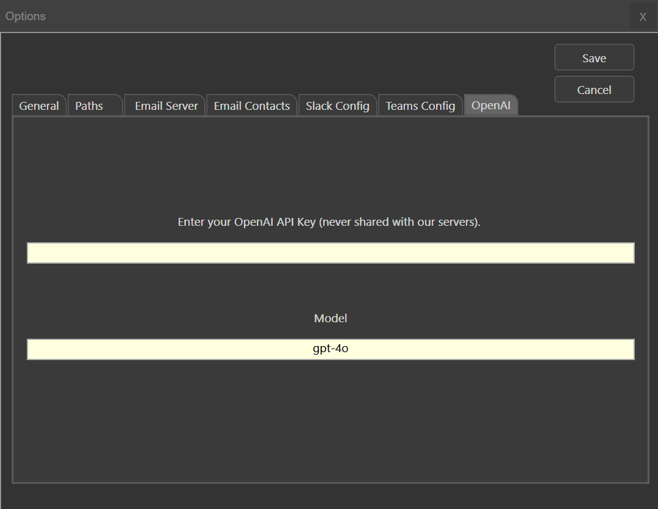Click the X in the corner
This screenshot has height=509, width=658.
642,16
